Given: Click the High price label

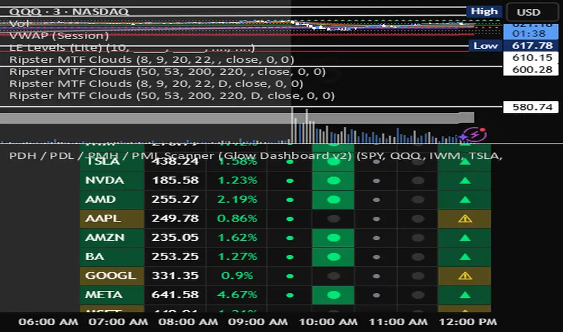Looking at the screenshot, I should [x=484, y=11].
